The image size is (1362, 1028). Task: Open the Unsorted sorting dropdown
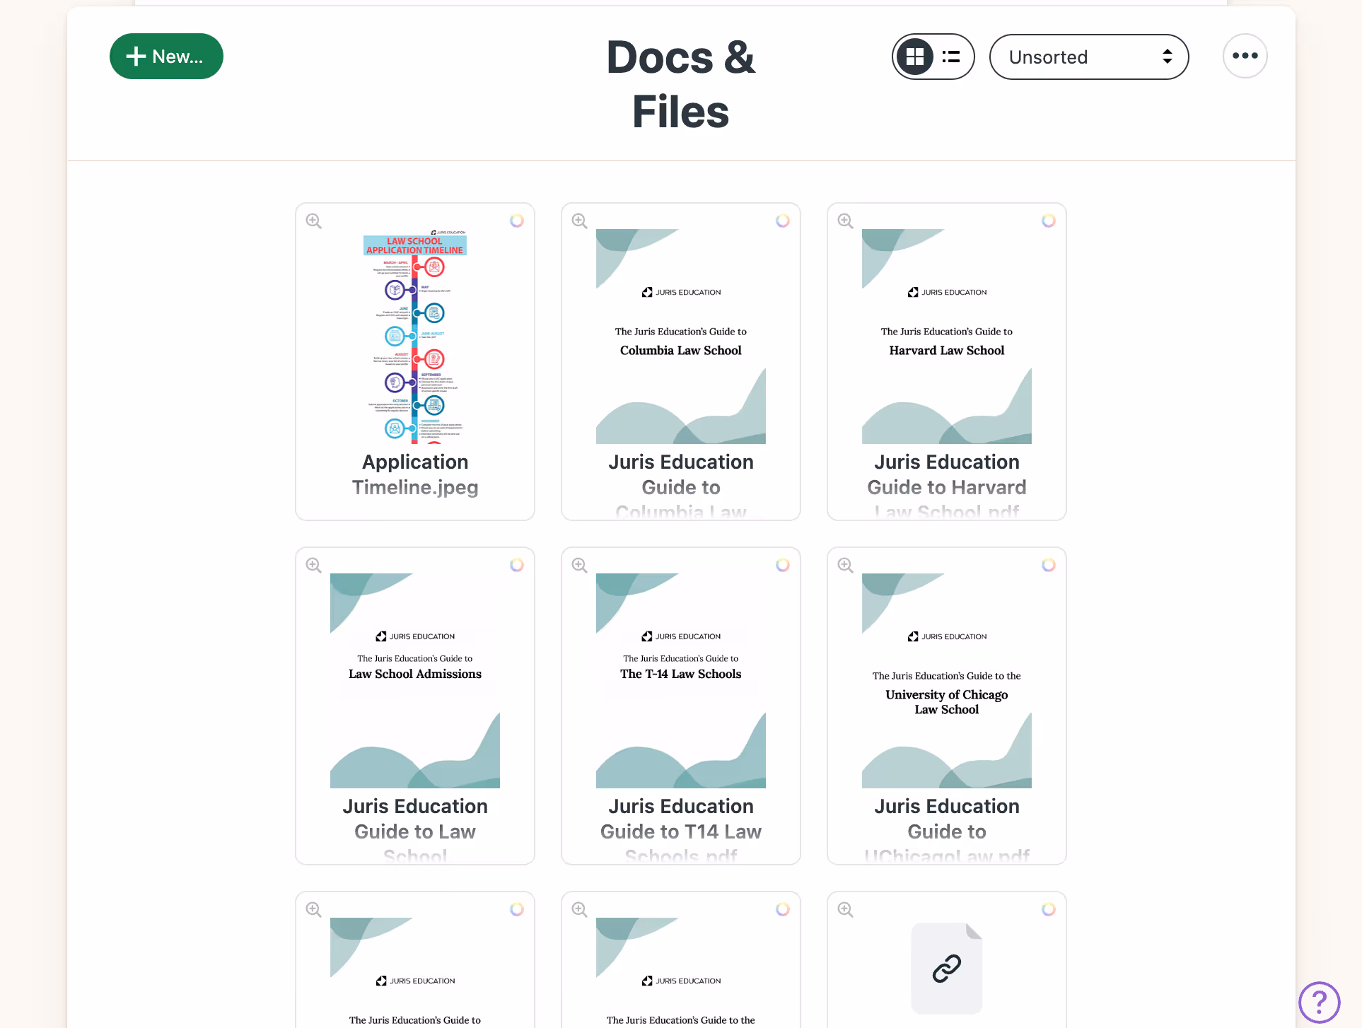pos(1088,57)
